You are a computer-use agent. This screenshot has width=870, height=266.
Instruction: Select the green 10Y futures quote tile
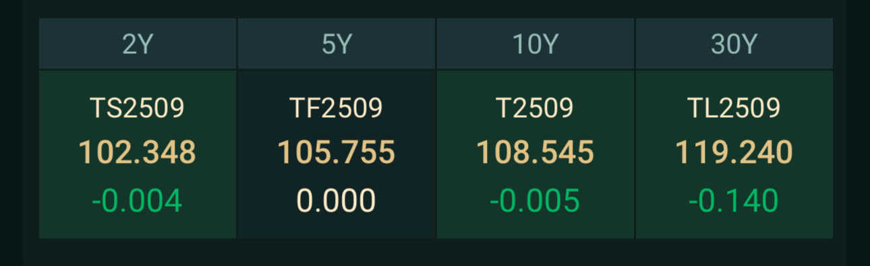(535, 154)
